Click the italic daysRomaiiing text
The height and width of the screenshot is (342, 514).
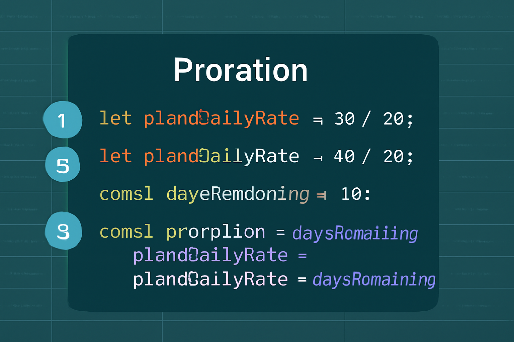click(355, 233)
